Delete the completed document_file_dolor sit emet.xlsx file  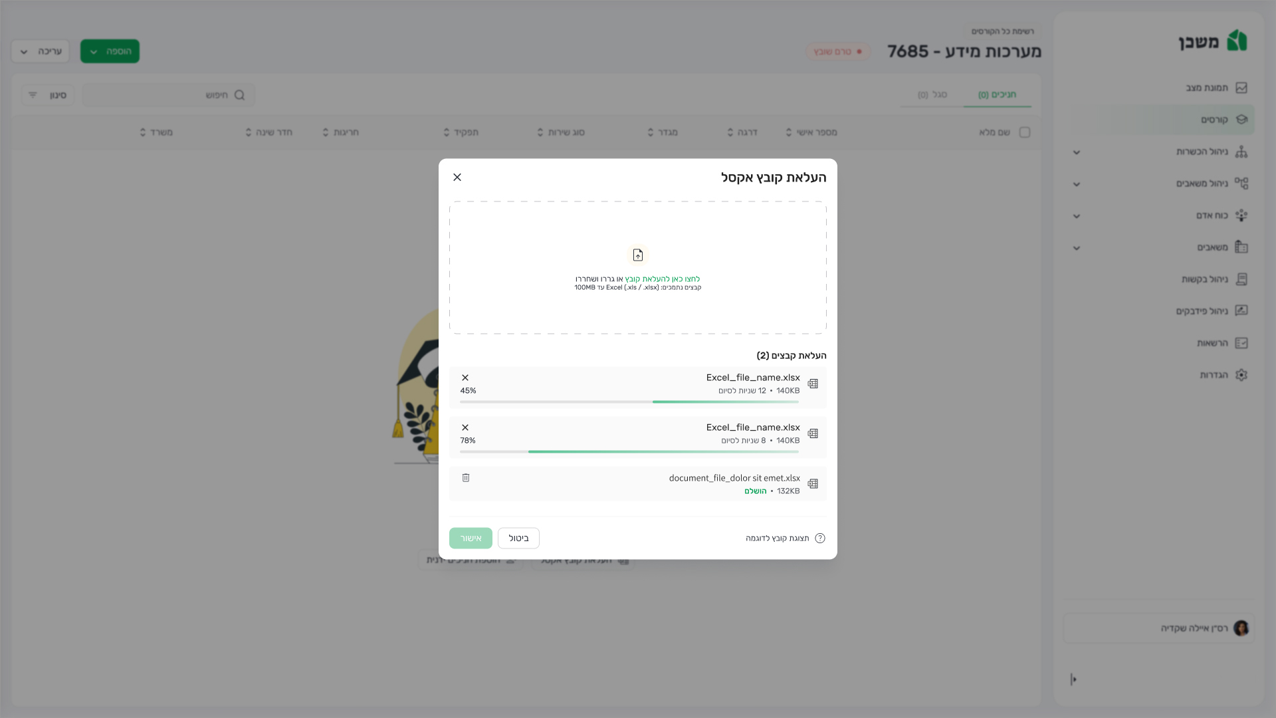click(466, 478)
